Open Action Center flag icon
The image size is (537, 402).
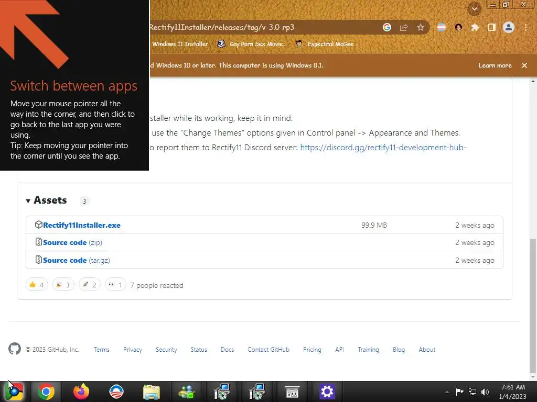tap(459, 392)
